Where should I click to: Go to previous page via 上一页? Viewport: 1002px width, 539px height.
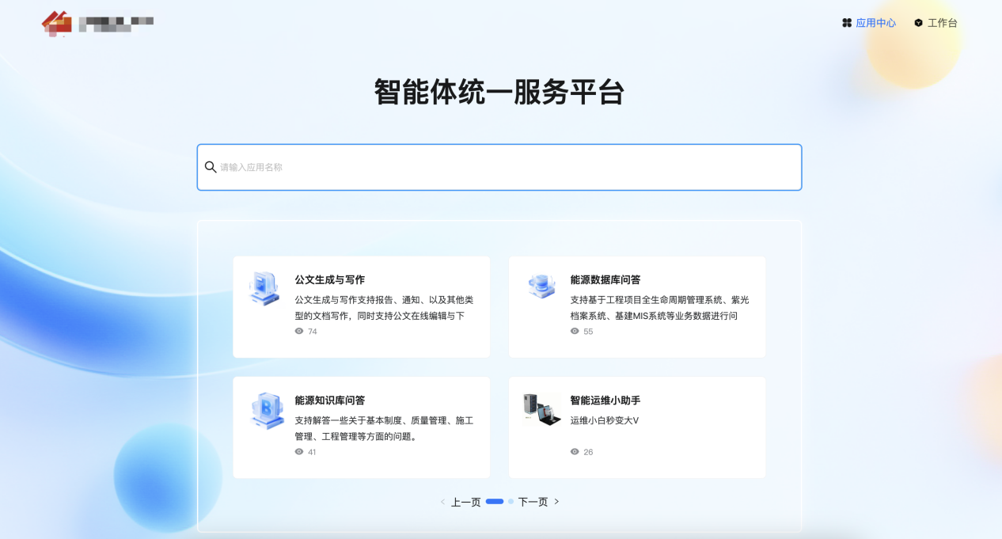coord(466,502)
